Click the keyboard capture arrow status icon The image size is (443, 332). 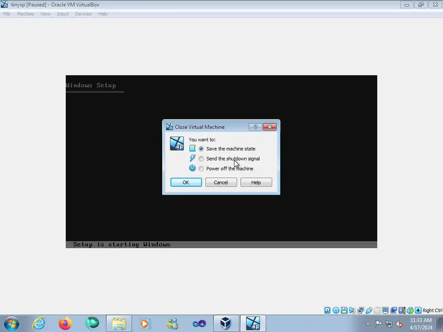point(418,310)
